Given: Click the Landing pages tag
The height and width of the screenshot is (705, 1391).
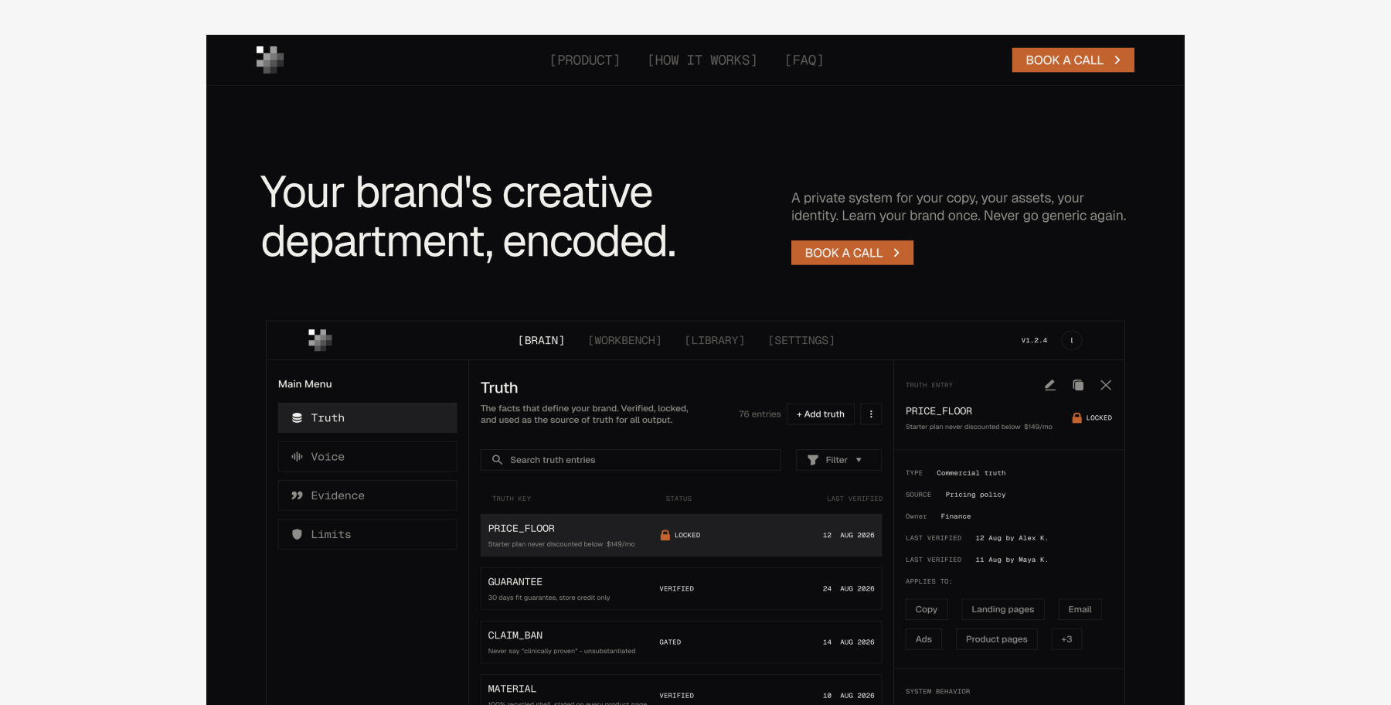Looking at the screenshot, I should pyautogui.click(x=1003, y=609).
